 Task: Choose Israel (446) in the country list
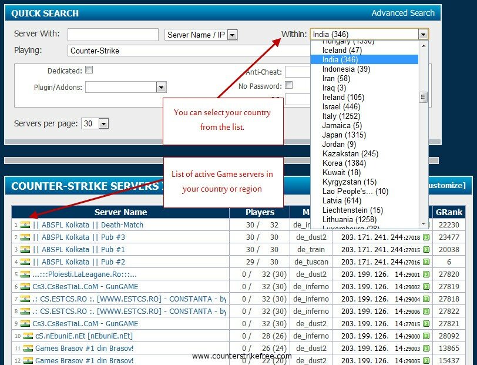(x=341, y=106)
